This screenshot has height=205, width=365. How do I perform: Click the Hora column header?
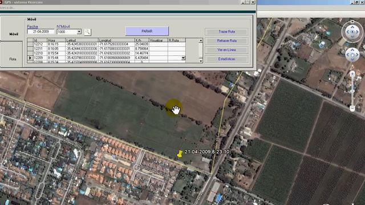[56, 40]
